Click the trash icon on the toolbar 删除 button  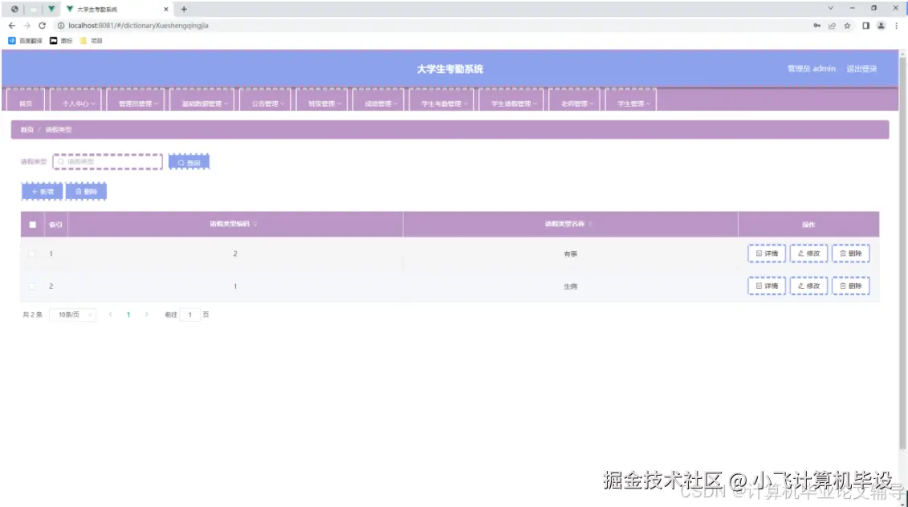pos(79,191)
